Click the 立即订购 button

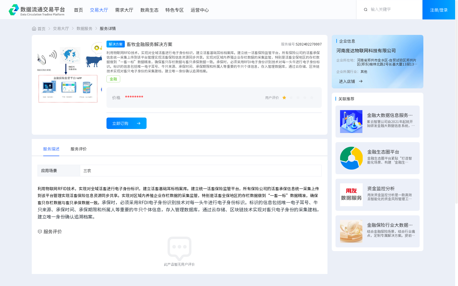tap(127, 123)
